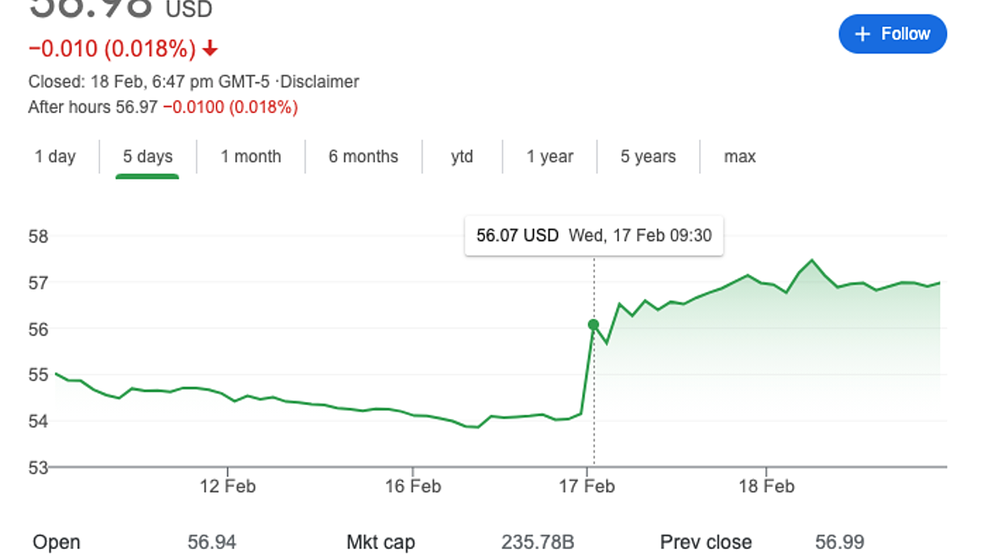
Task: Click the Prev close value 56.99
Action: click(840, 542)
